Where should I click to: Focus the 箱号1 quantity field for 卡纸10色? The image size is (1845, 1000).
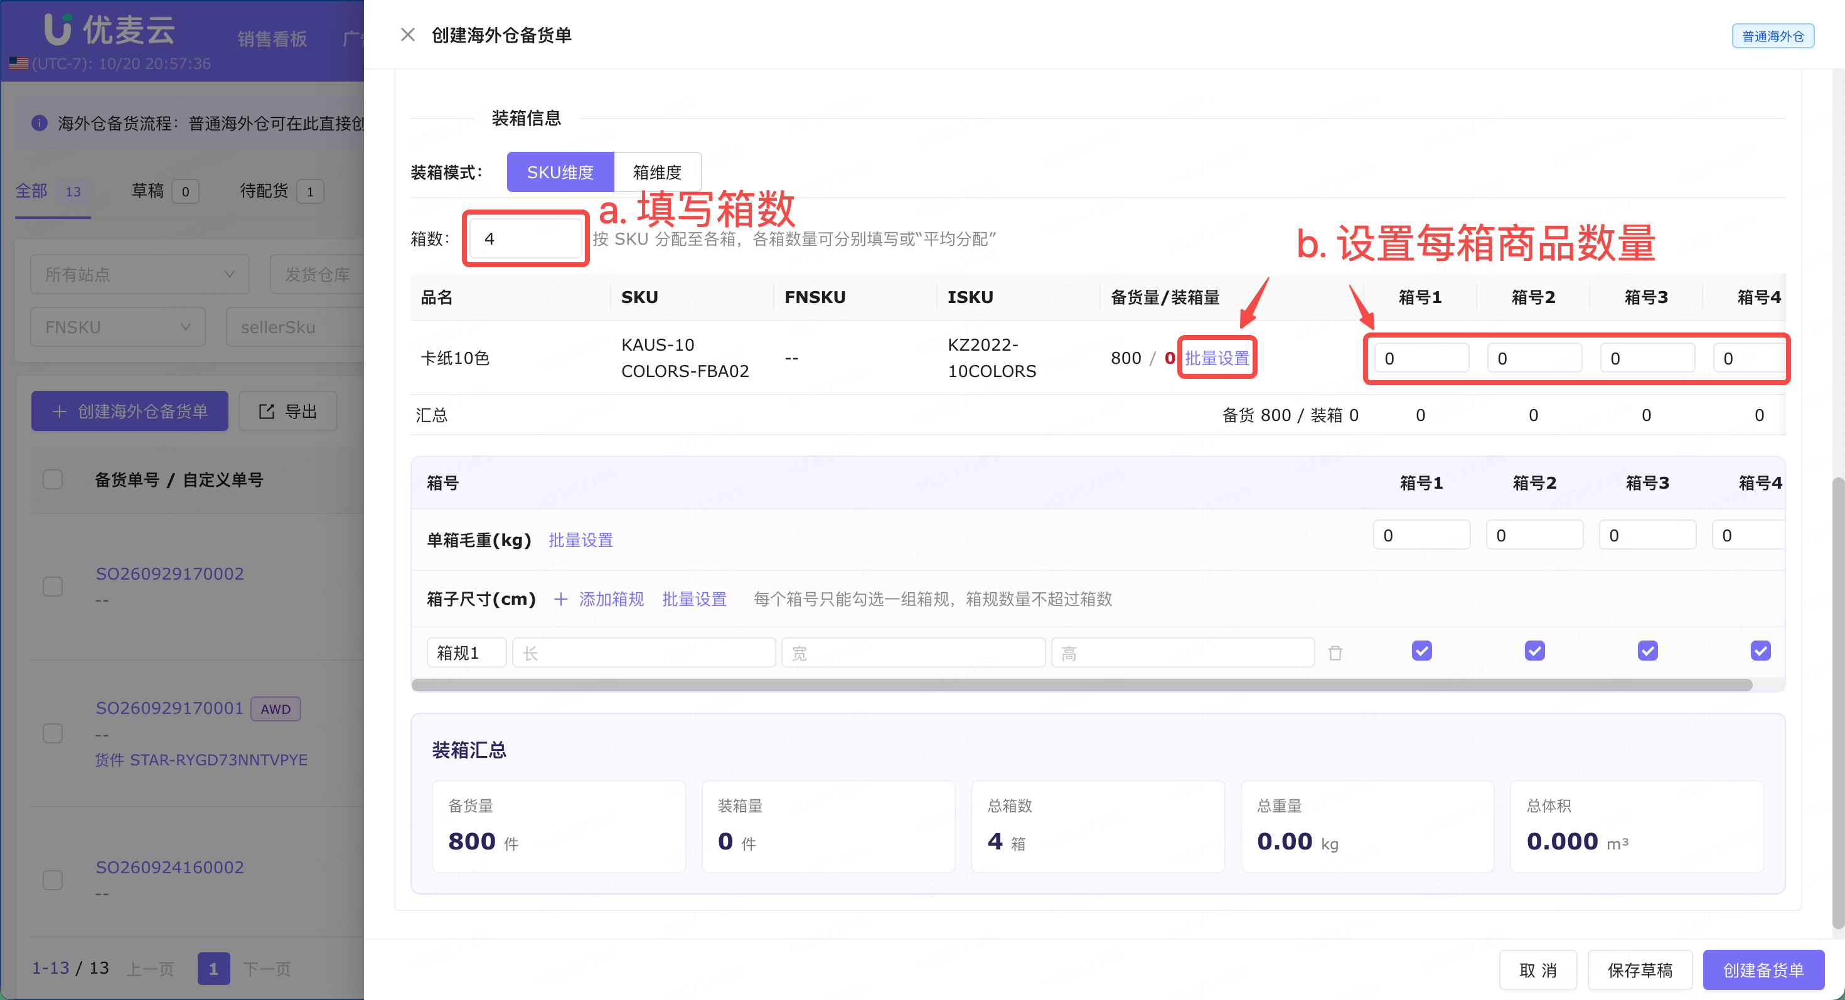[1421, 358]
